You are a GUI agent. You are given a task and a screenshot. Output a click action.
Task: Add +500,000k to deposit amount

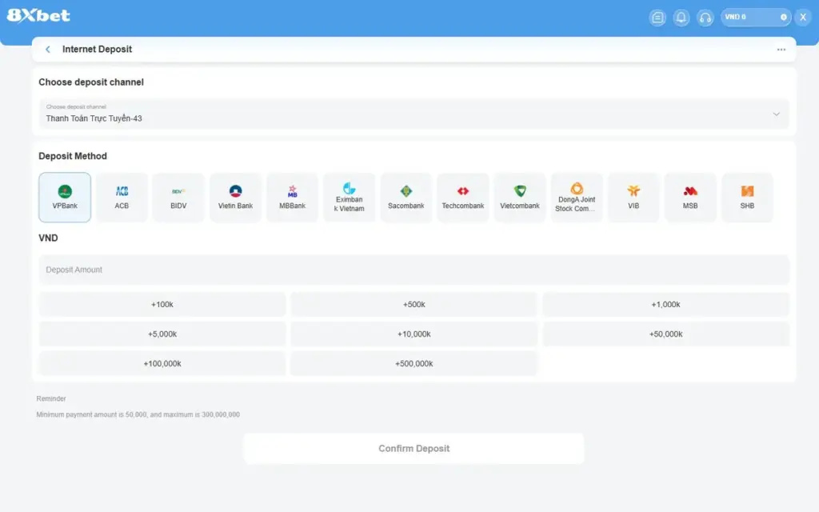point(414,364)
